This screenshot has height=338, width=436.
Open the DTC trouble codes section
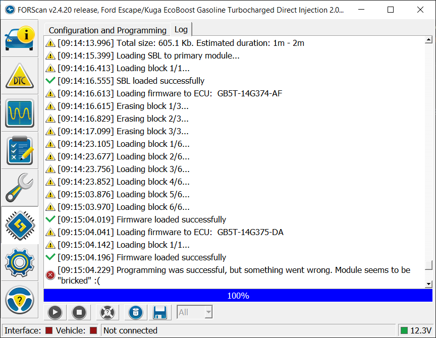[20, 76]
